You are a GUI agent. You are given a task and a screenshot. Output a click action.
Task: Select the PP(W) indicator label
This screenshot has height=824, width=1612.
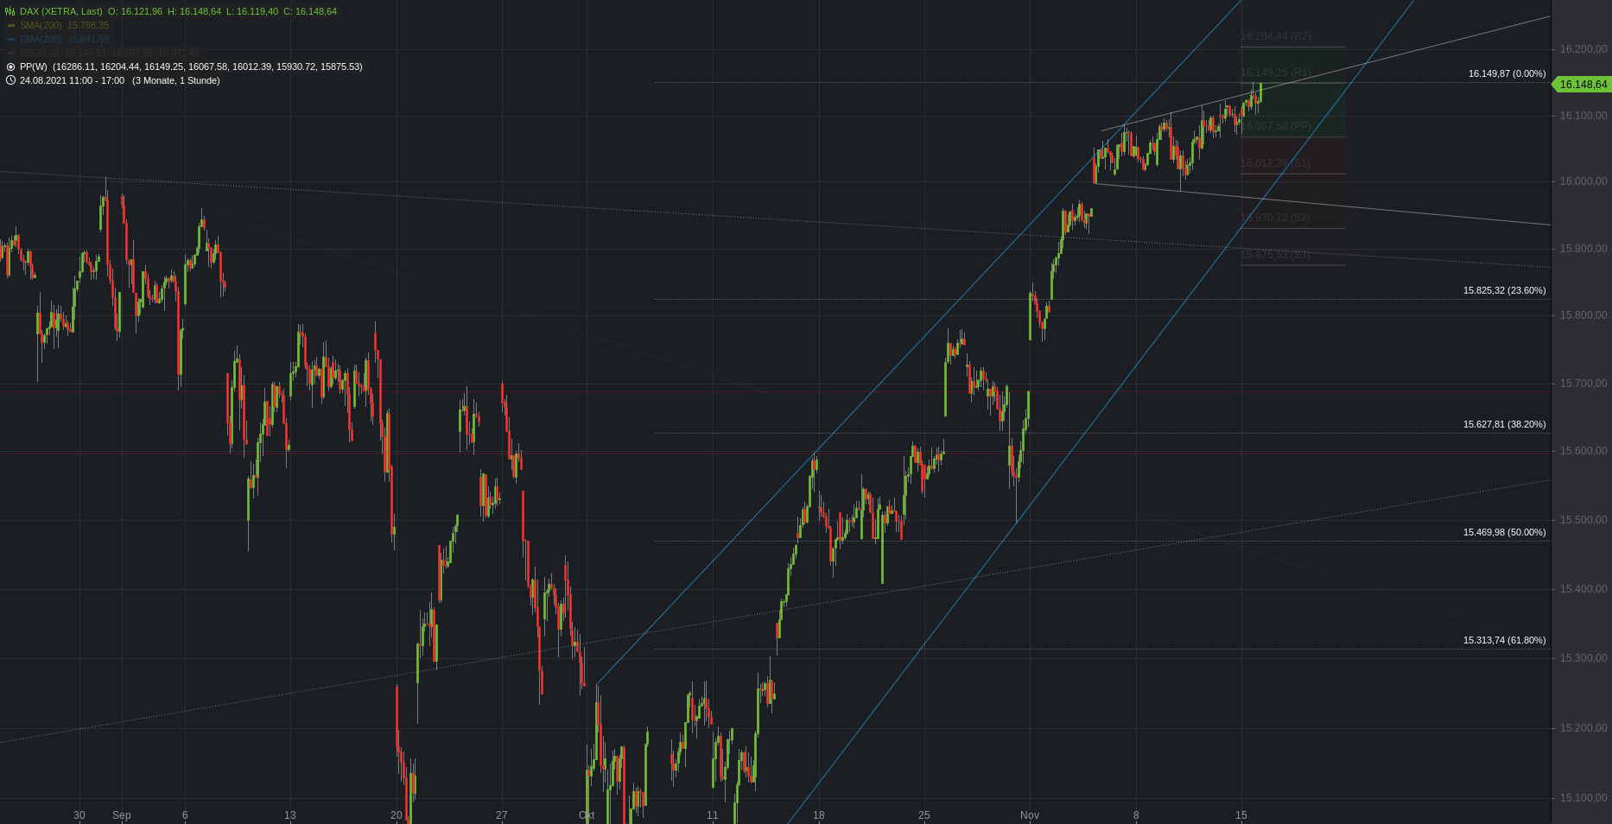(x=34, y=67)
